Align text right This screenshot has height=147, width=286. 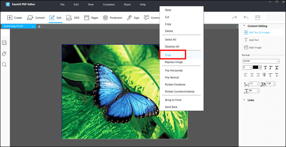(x=258, y=75)
